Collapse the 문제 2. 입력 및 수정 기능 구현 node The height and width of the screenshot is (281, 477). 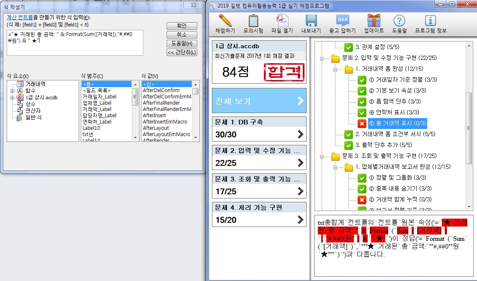[322, 58]
